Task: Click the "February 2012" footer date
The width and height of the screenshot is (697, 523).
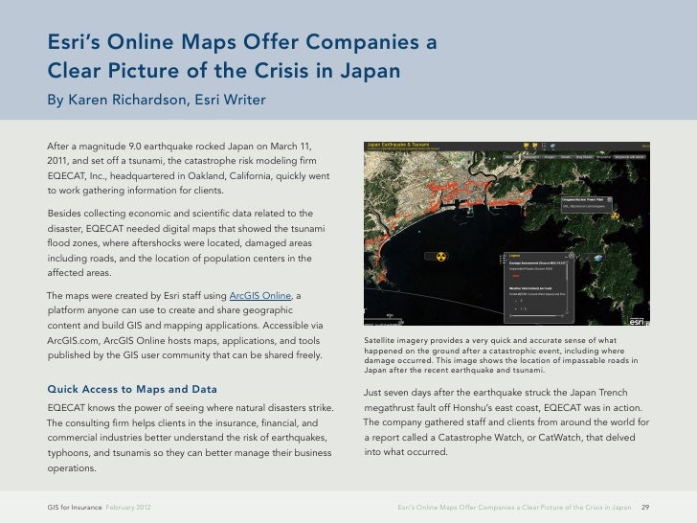Action: pyautogui.click(x=128, y=507)
